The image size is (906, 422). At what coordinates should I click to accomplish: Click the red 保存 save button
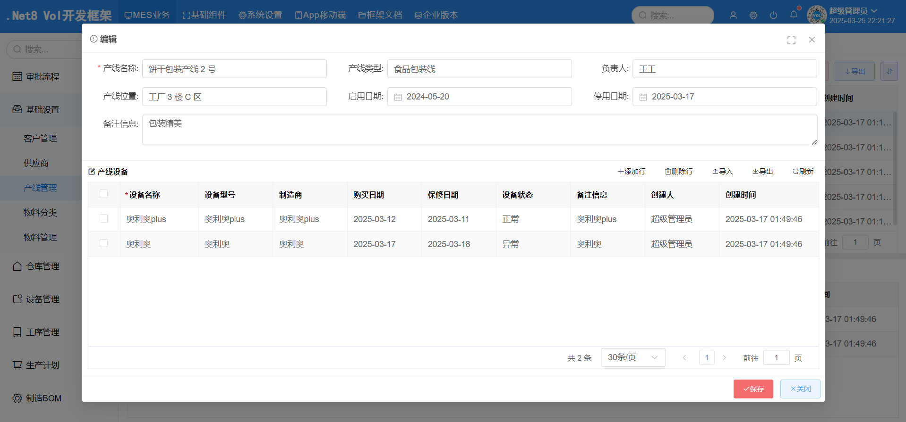[x=753, y=389]
